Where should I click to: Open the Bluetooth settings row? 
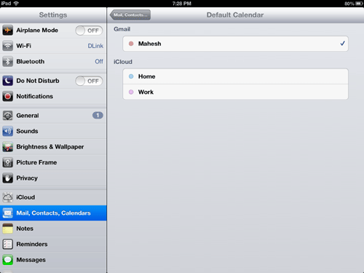pos(53,62)
